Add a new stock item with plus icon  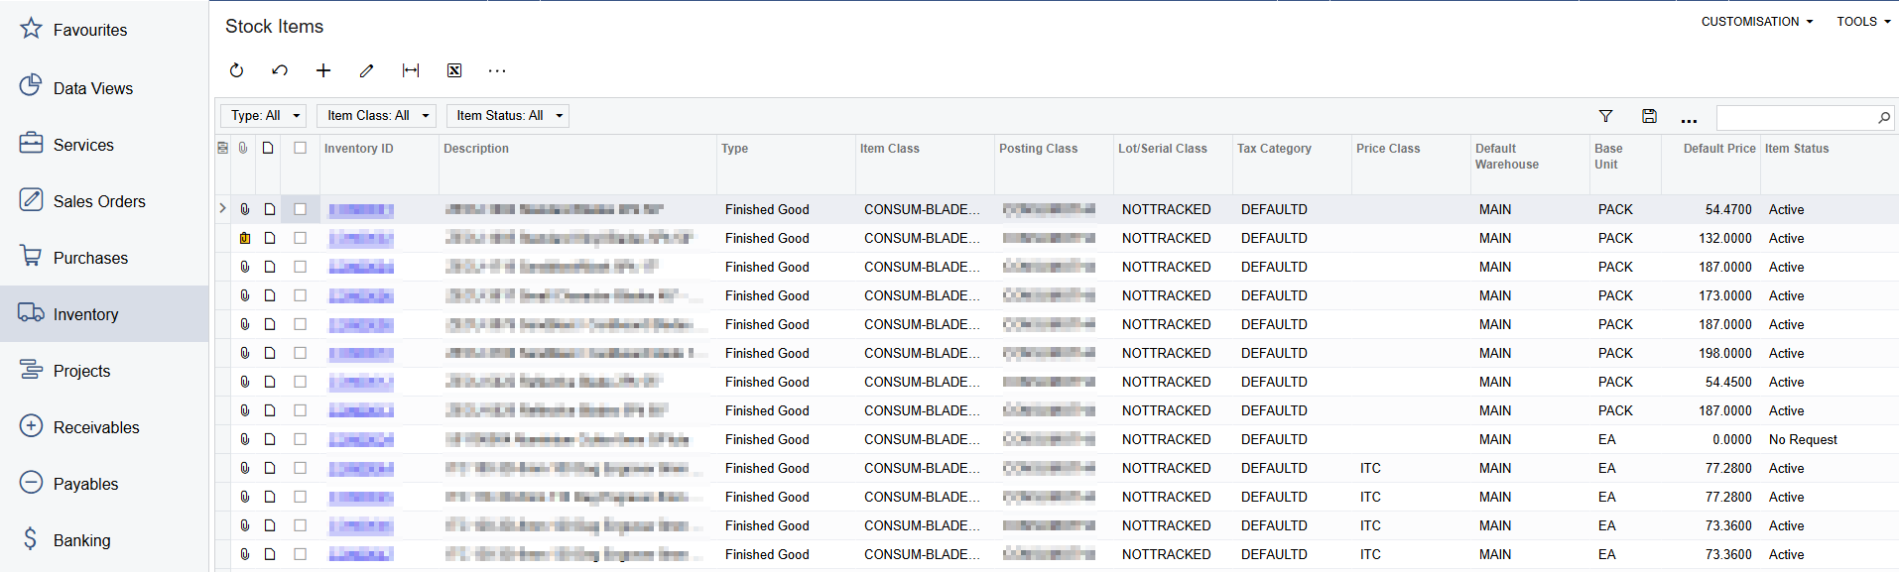(323, 70)
